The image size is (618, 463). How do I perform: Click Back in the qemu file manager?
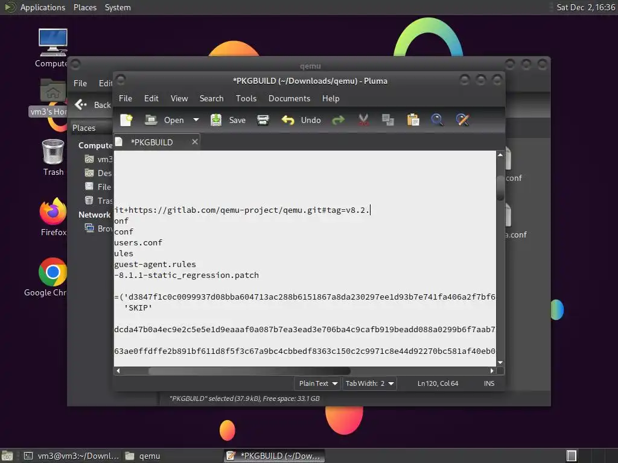pyautogui.click(x=93, y=105)
